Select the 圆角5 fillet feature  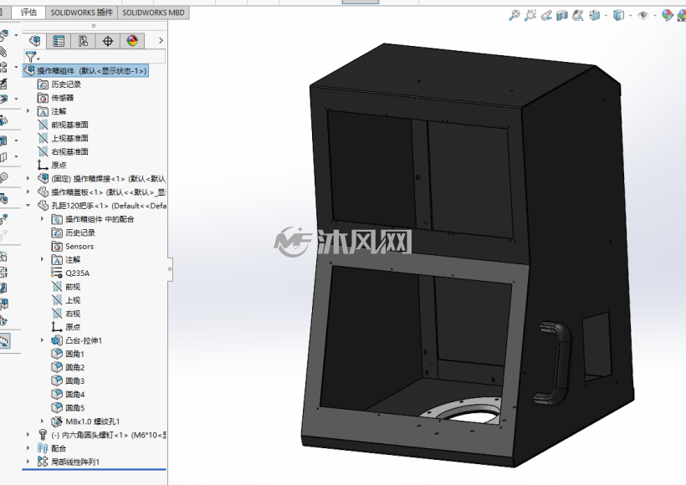point(68,407)
